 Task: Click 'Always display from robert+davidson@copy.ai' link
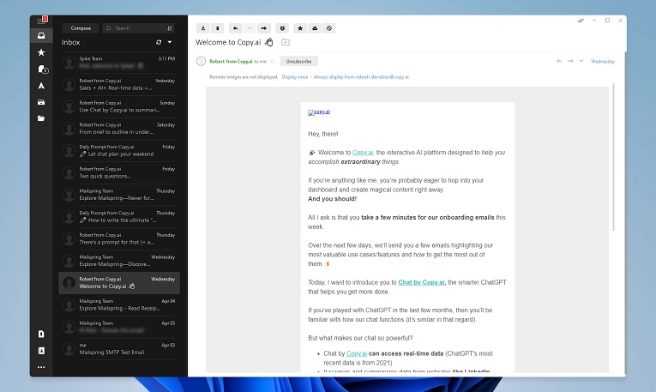tap(361, 77)
